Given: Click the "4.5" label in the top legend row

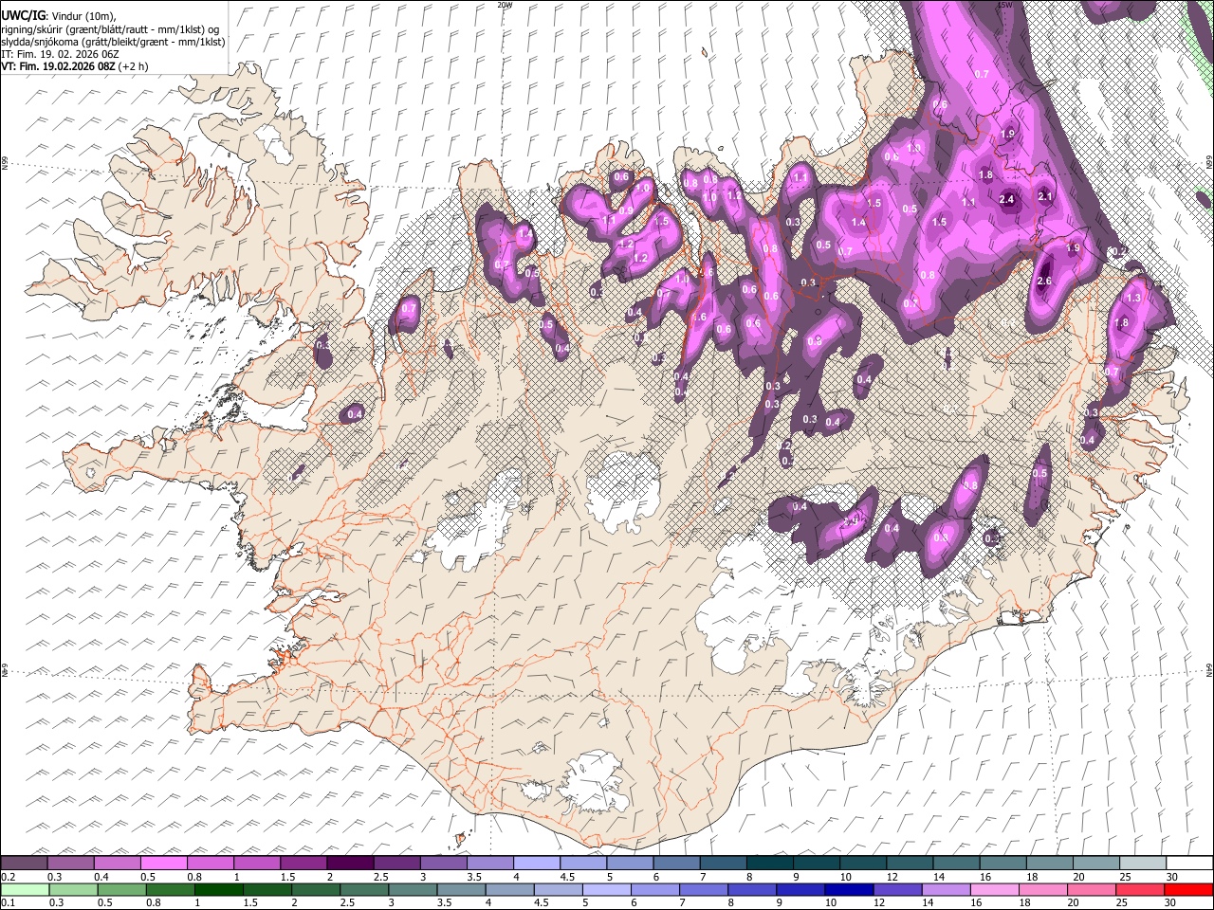Looking at the screenshot, I should (566, 877).
